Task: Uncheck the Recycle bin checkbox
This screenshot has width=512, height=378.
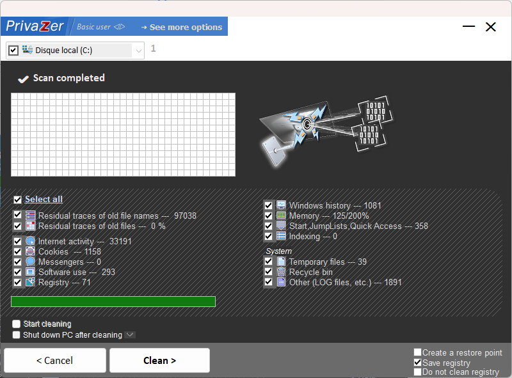Action: click(x=268, y=272)
